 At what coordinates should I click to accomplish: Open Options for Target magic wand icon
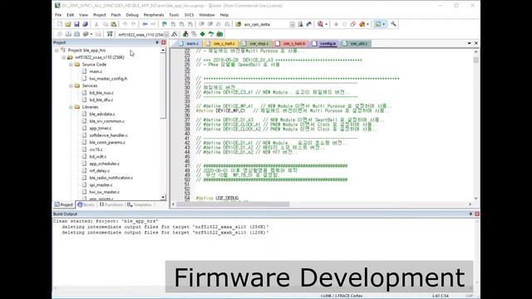coord(175,34)
